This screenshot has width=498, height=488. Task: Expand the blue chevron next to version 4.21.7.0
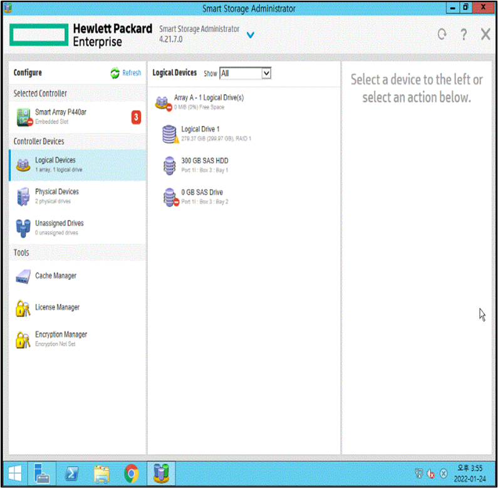click(251, 35)
